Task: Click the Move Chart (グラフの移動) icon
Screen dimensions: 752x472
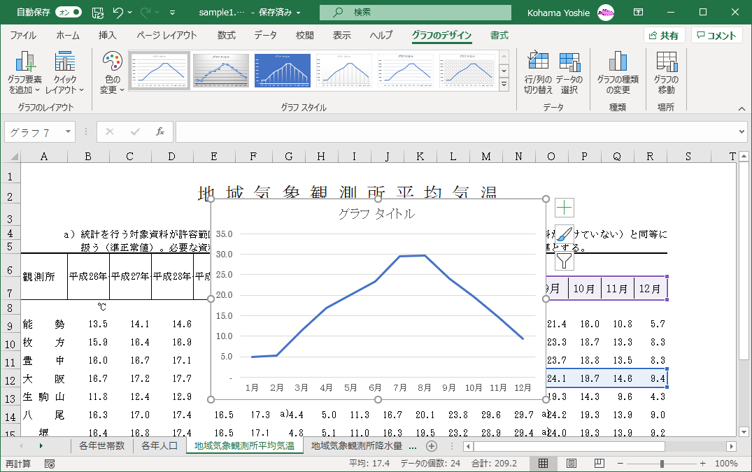Action: (666, 63)
